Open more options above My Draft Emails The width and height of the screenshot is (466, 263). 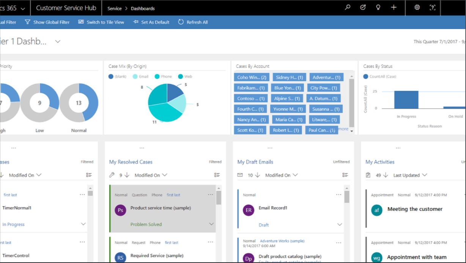(x=270, y=148)
